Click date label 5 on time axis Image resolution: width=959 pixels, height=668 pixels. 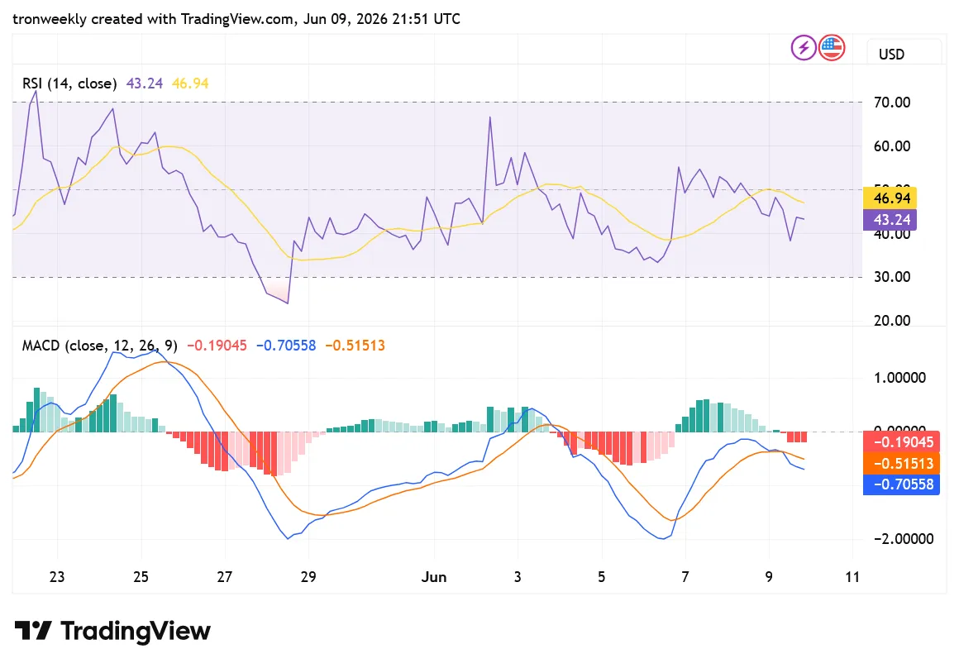tap(601, 577)
